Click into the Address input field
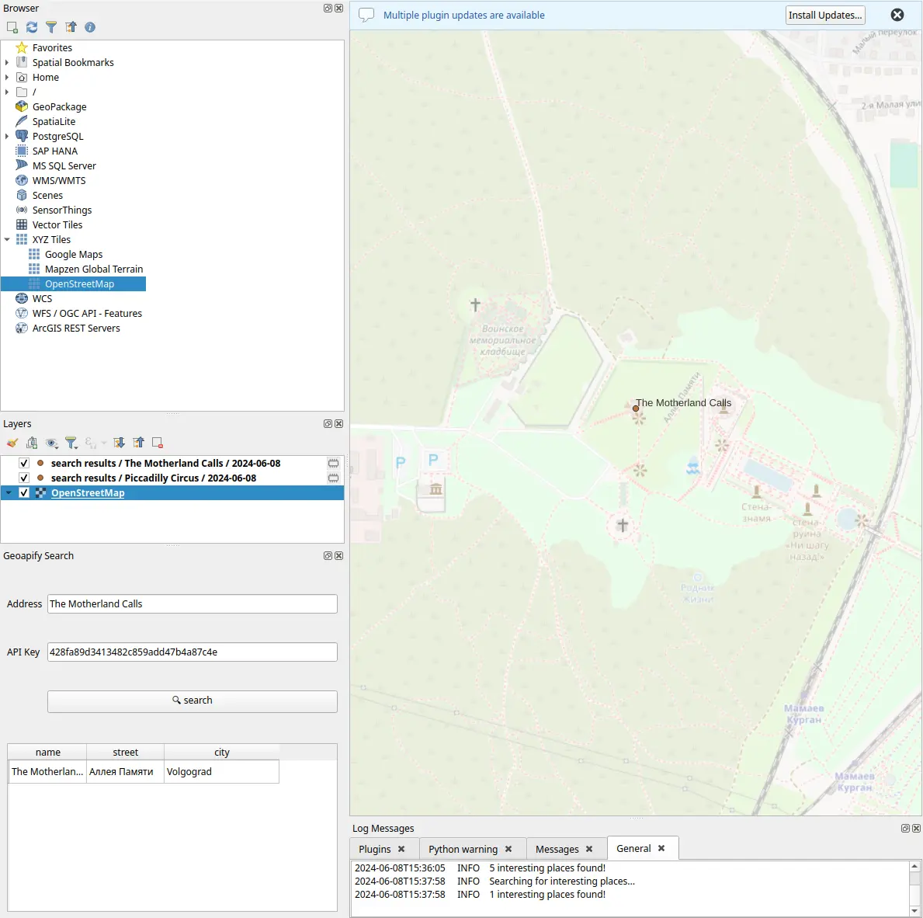Screen dimensions: 923x918 (x=192, y=604)
